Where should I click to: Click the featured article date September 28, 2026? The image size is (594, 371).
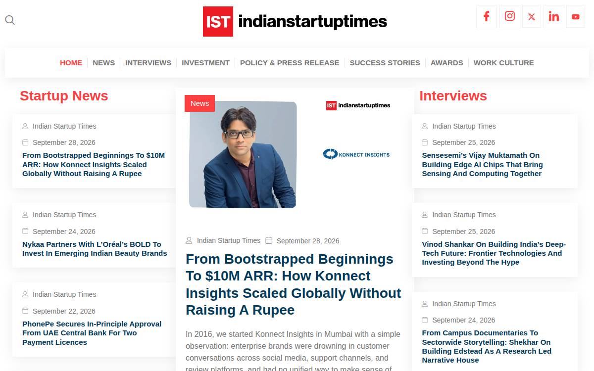pos(308,241)
